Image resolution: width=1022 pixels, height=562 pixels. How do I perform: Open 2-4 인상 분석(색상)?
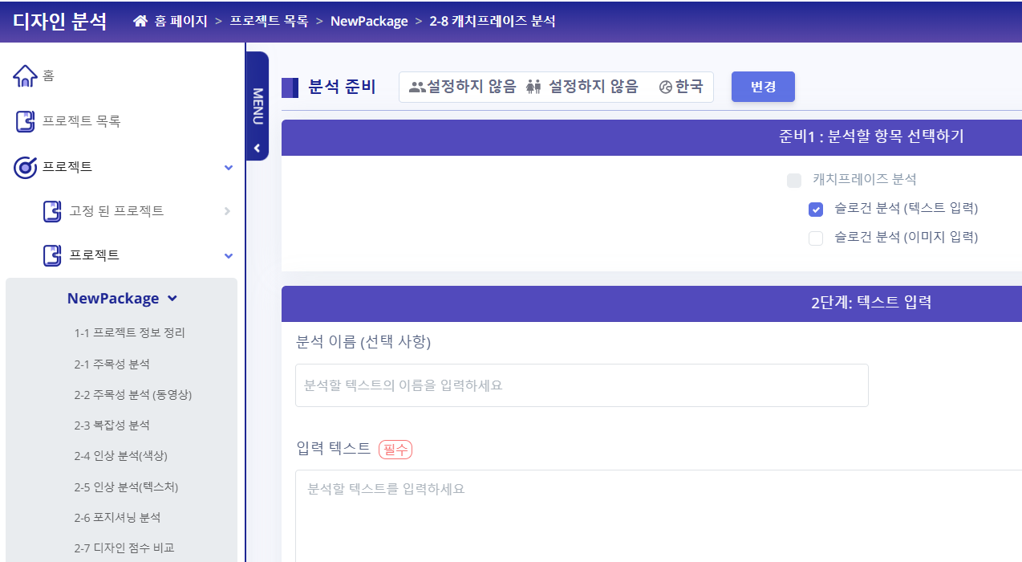pyautogui.click(x=120, y=455)
